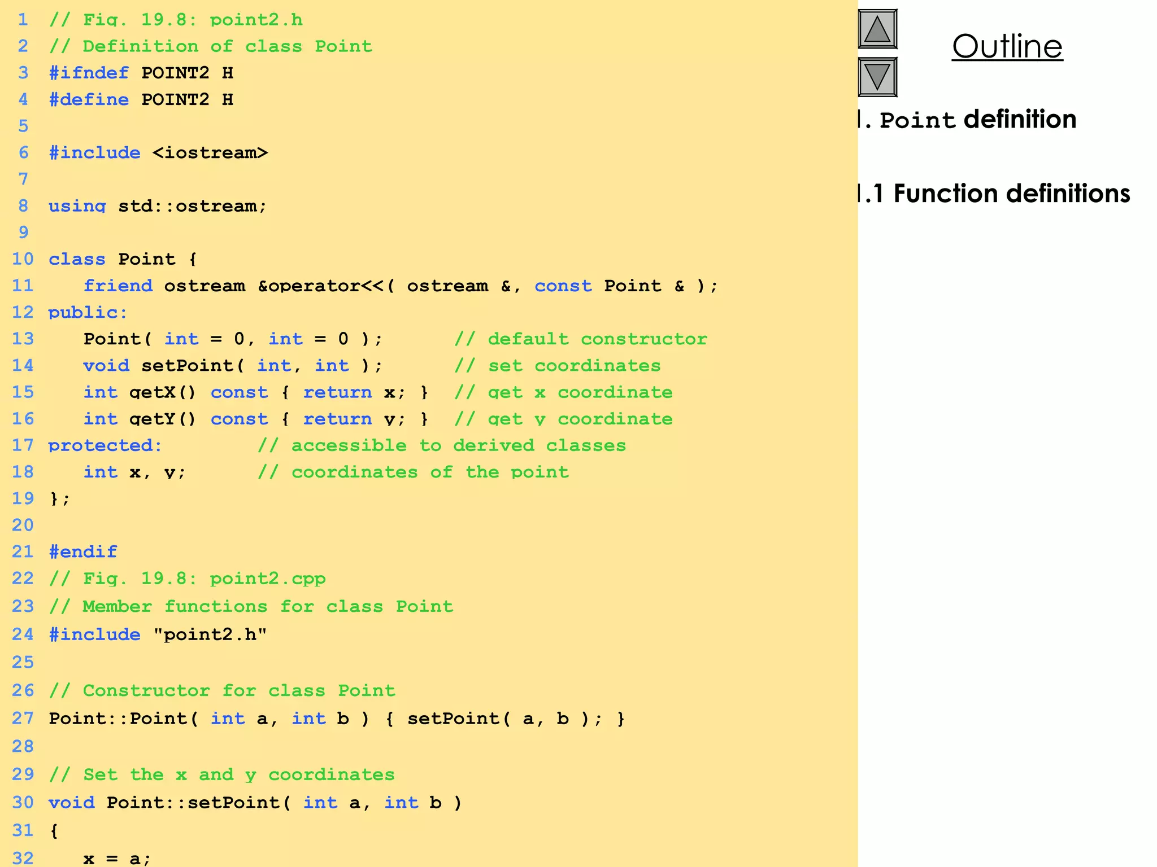Open the Outline heading link
The image size is (1157, 867).
[1007, 46]
